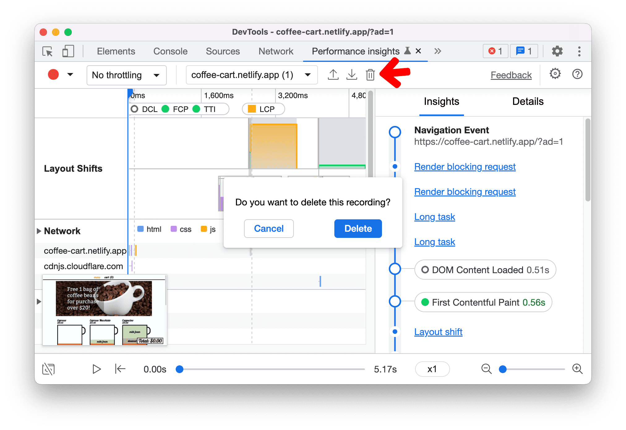Click the More tabs chevron icon
The width and height of the screenshot is (626, 430).
pyautogui.click(x=438, y=51)
